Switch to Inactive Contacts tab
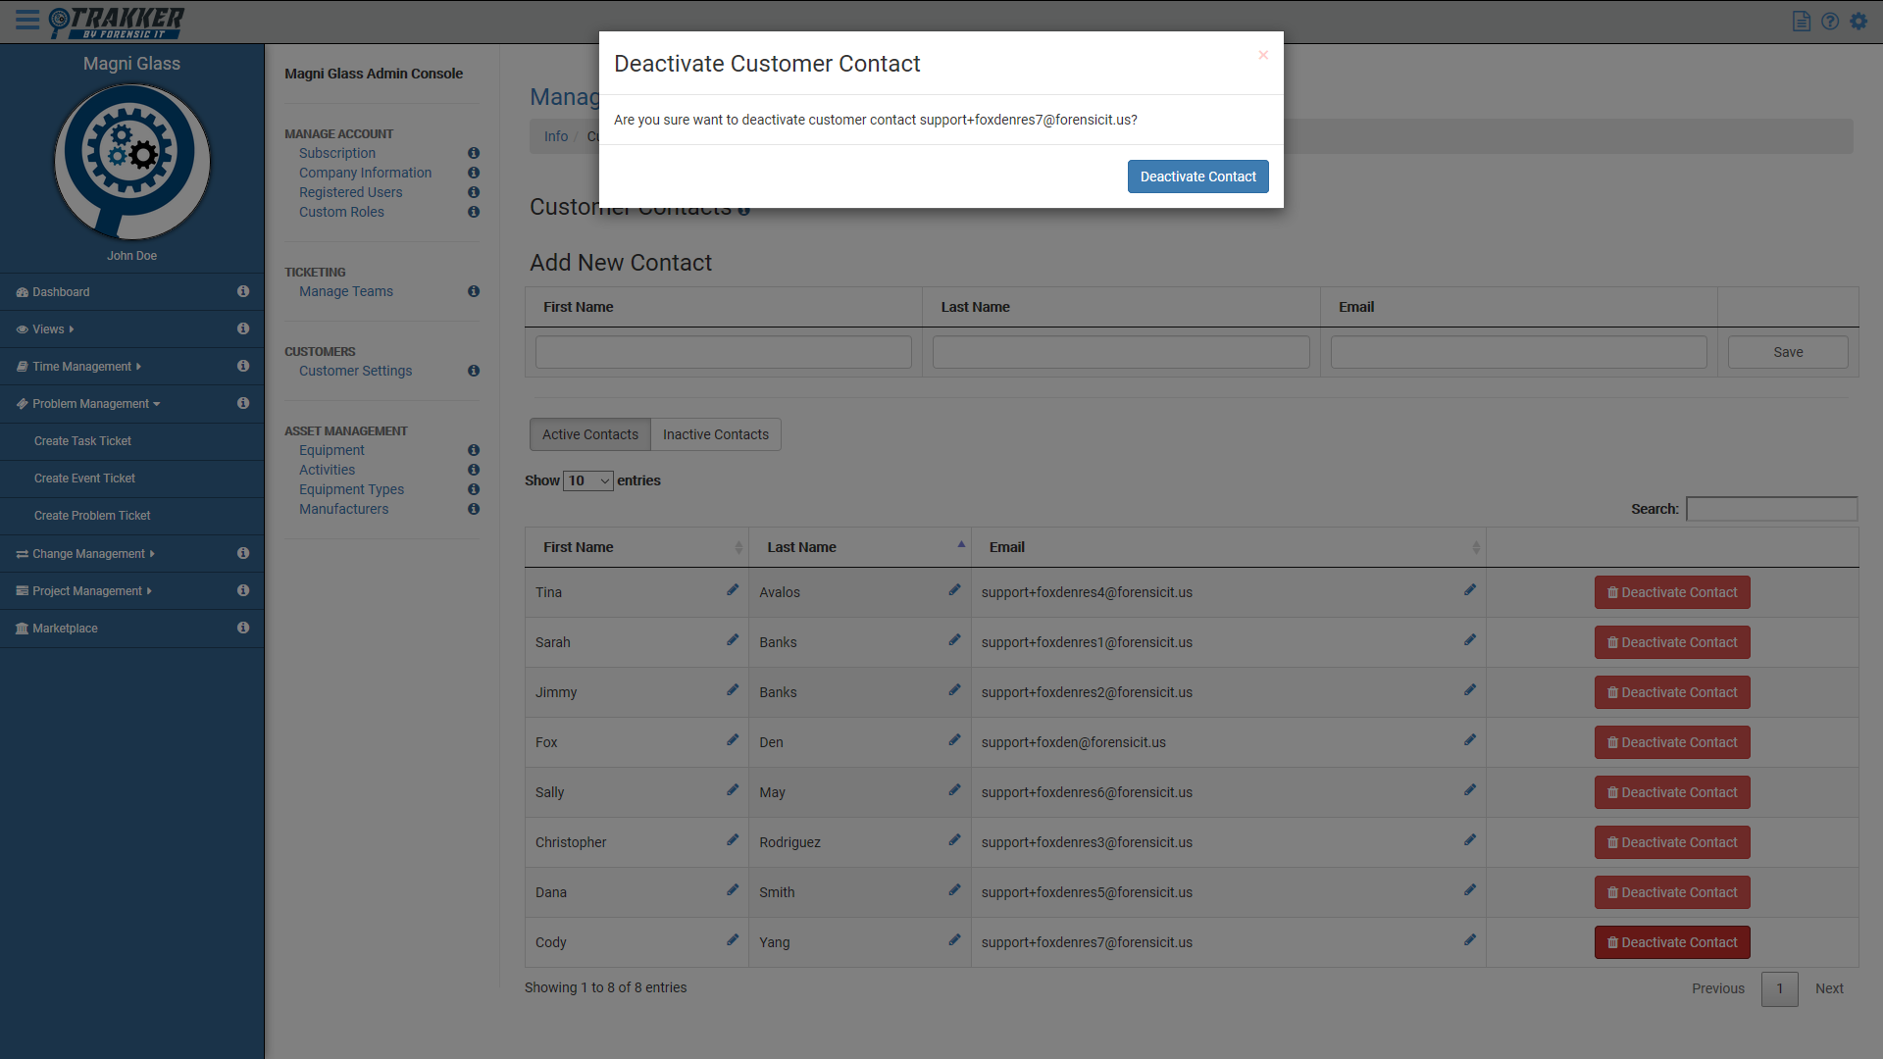1883x1059 pixels. pyautogui.click(x=715, y=434)
